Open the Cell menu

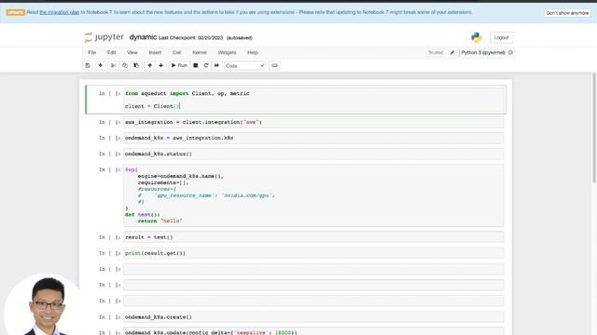point(176,52)
